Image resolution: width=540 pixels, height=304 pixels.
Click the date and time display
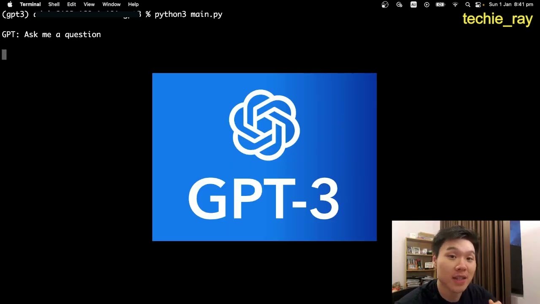[x=511, y=5]
